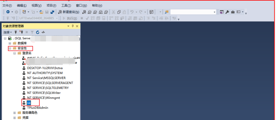Click the New Query (新建查询) button
This screenshot has height=120, width=276.
(x=69, y=12)
